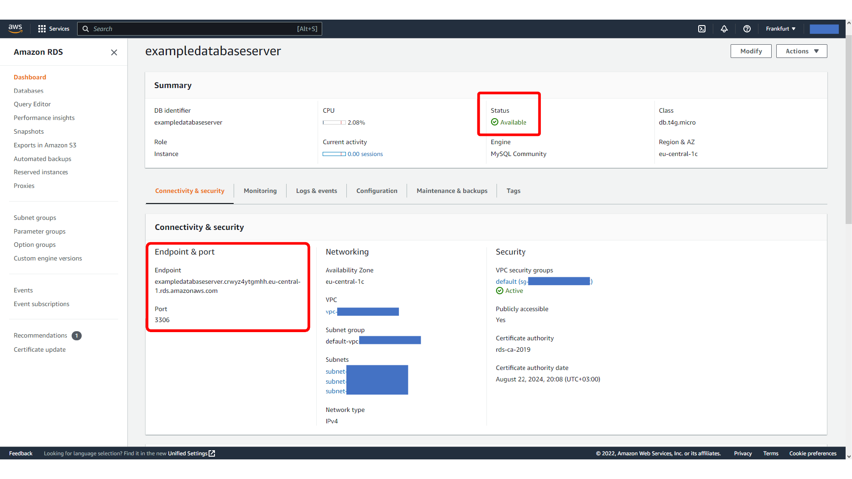
Task: Open Option groups page
Action: tap(35, 245)
